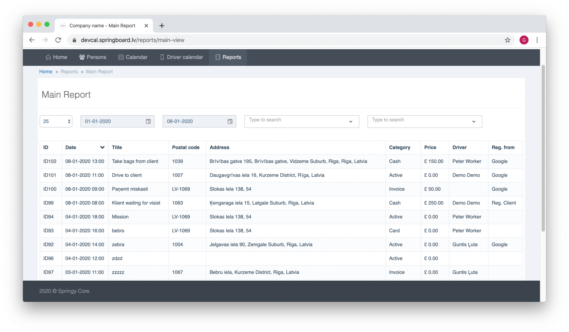
Task: Close the Main Report browser tab
Action: (146, 26)
